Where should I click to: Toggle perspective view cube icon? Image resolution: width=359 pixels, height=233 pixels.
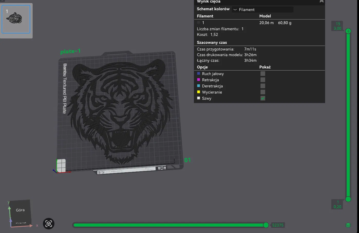[49, 224]
